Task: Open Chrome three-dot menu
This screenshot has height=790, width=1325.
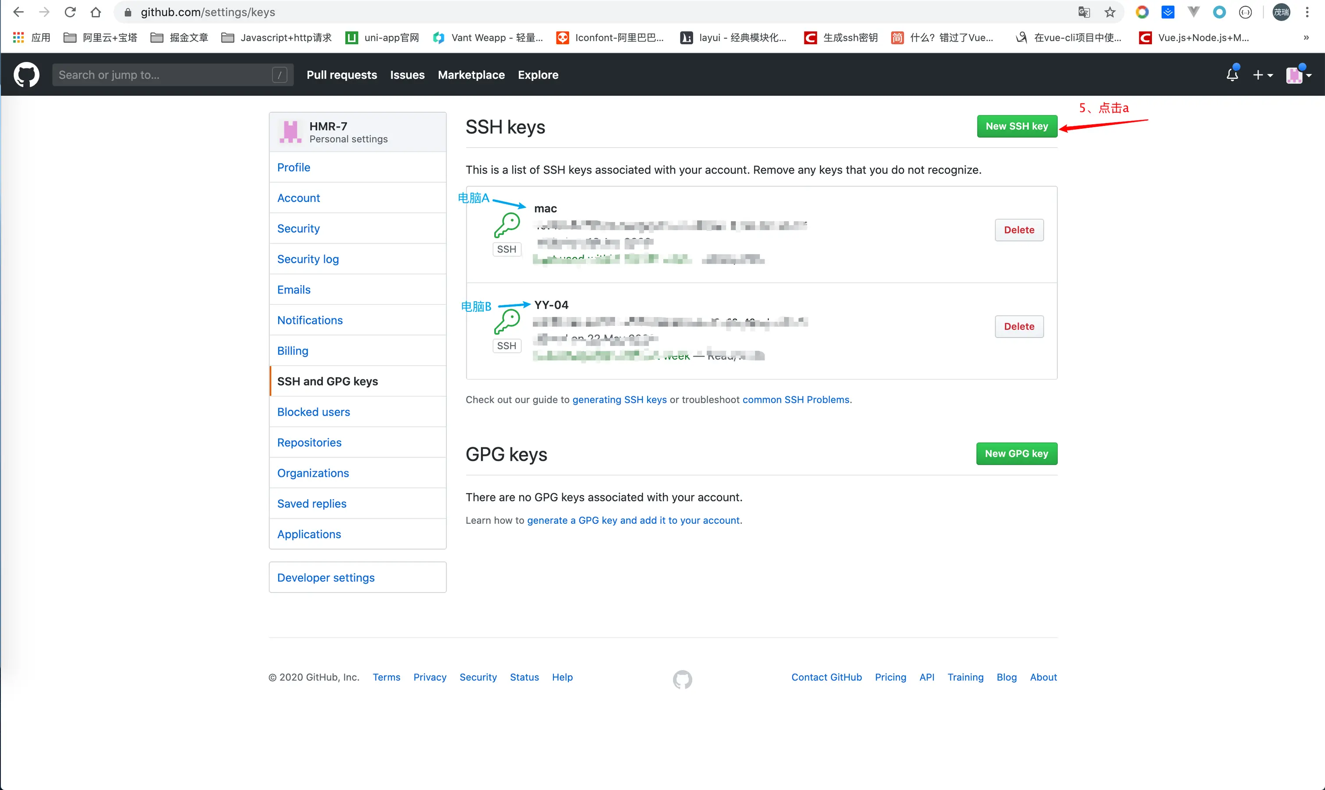Action: point(1307,12)
